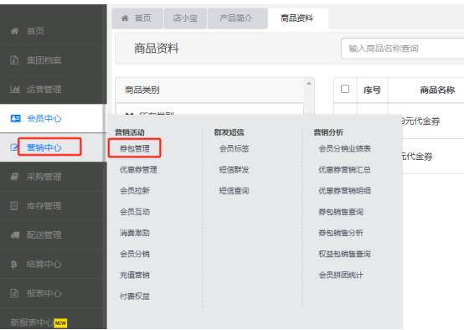This screenshot has height=330, width=464.
Task: Click the home icon in sidebar
Action: (14, 31)
